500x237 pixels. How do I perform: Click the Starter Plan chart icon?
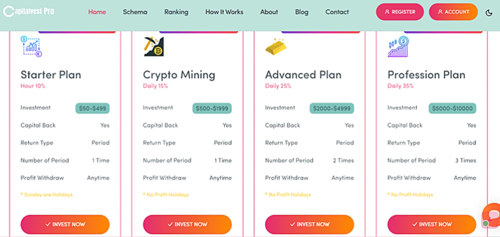[x=31, y=47]
